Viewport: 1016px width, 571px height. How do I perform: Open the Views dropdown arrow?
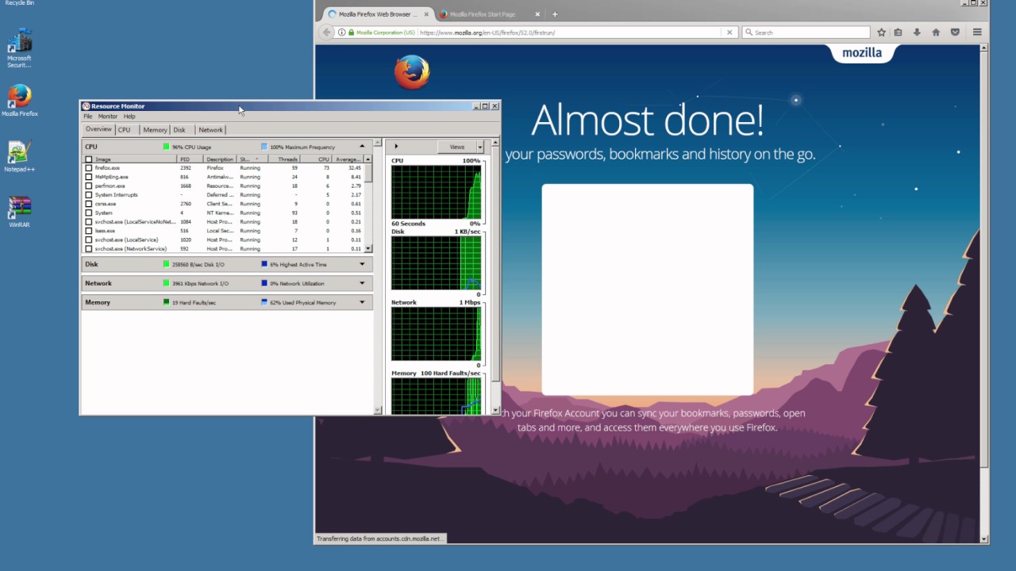[x=479, y=147]
